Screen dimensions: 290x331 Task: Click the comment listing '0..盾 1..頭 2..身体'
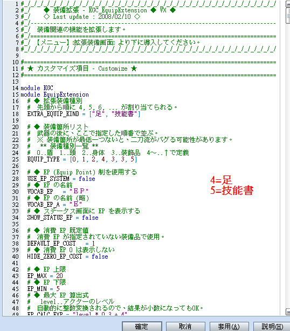click(x=108, y=153)
